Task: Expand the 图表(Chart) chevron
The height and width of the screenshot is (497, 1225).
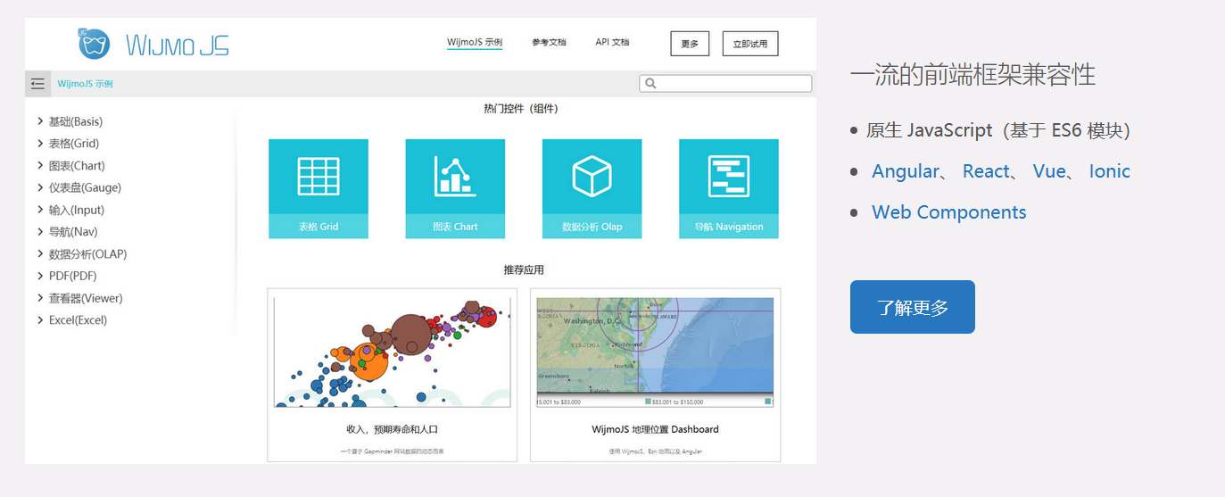Action: click(x=41, y=166)
